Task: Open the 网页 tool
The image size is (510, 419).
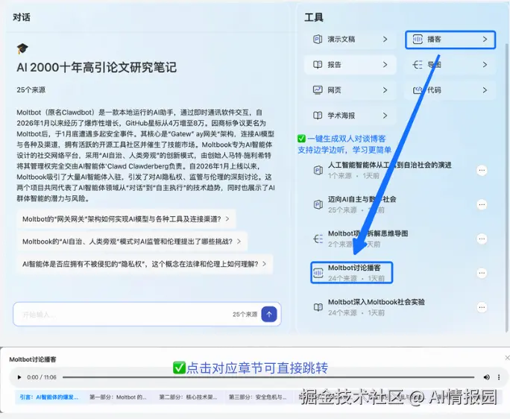Action: click(350, 90)
